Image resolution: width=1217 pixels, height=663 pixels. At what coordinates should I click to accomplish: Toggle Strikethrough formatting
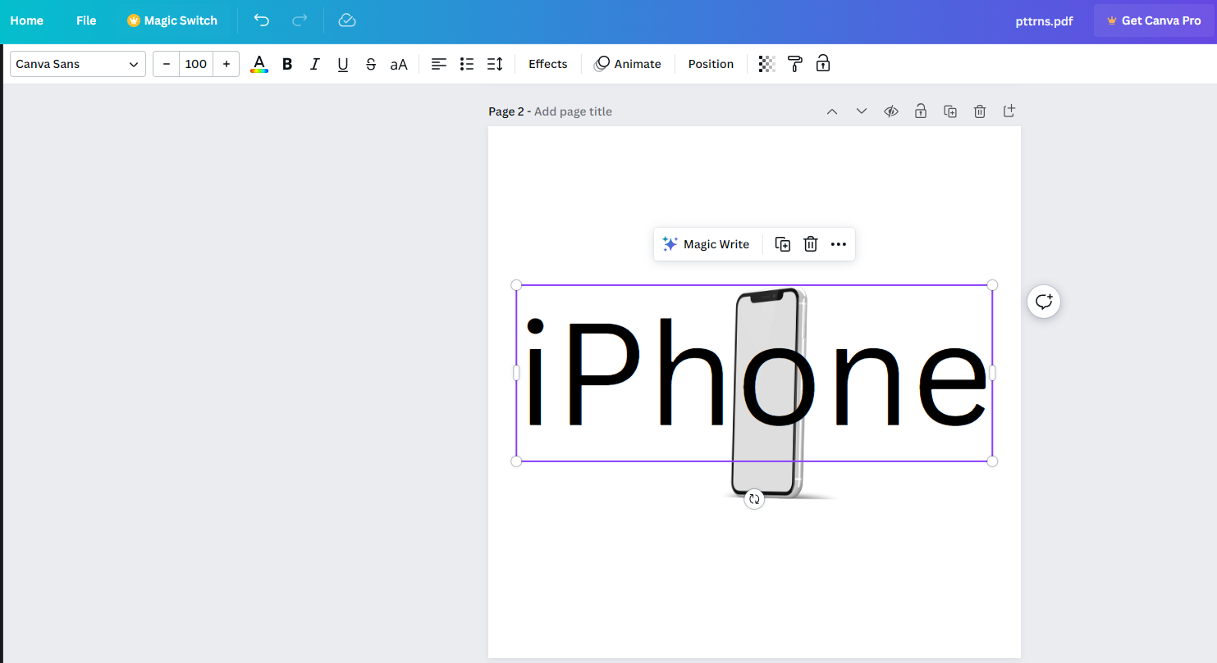point(371,64)
